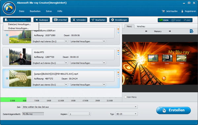
Task: Click the green disc capacity bar
Action: (x=14, y=100)
